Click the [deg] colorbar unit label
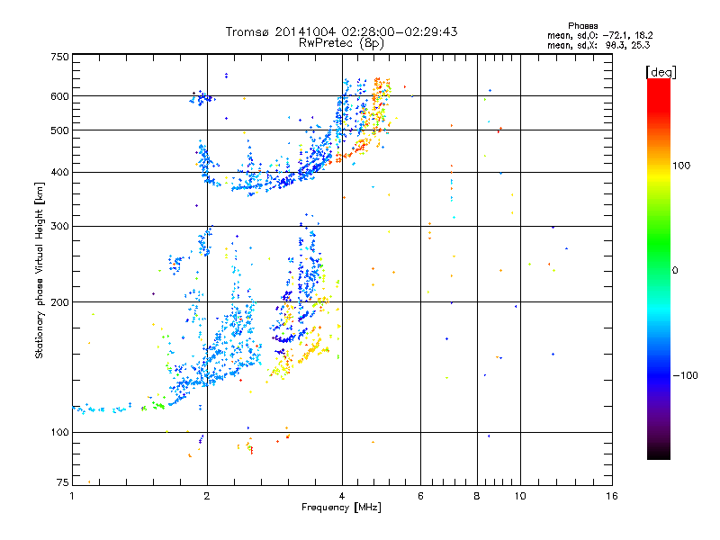This screenshot has width=720, height=540. coord(661,72)
